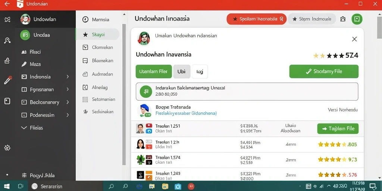Expand the Fgnsnanan chevron
This screenshot has width=382, height=191.
point(68,90)
